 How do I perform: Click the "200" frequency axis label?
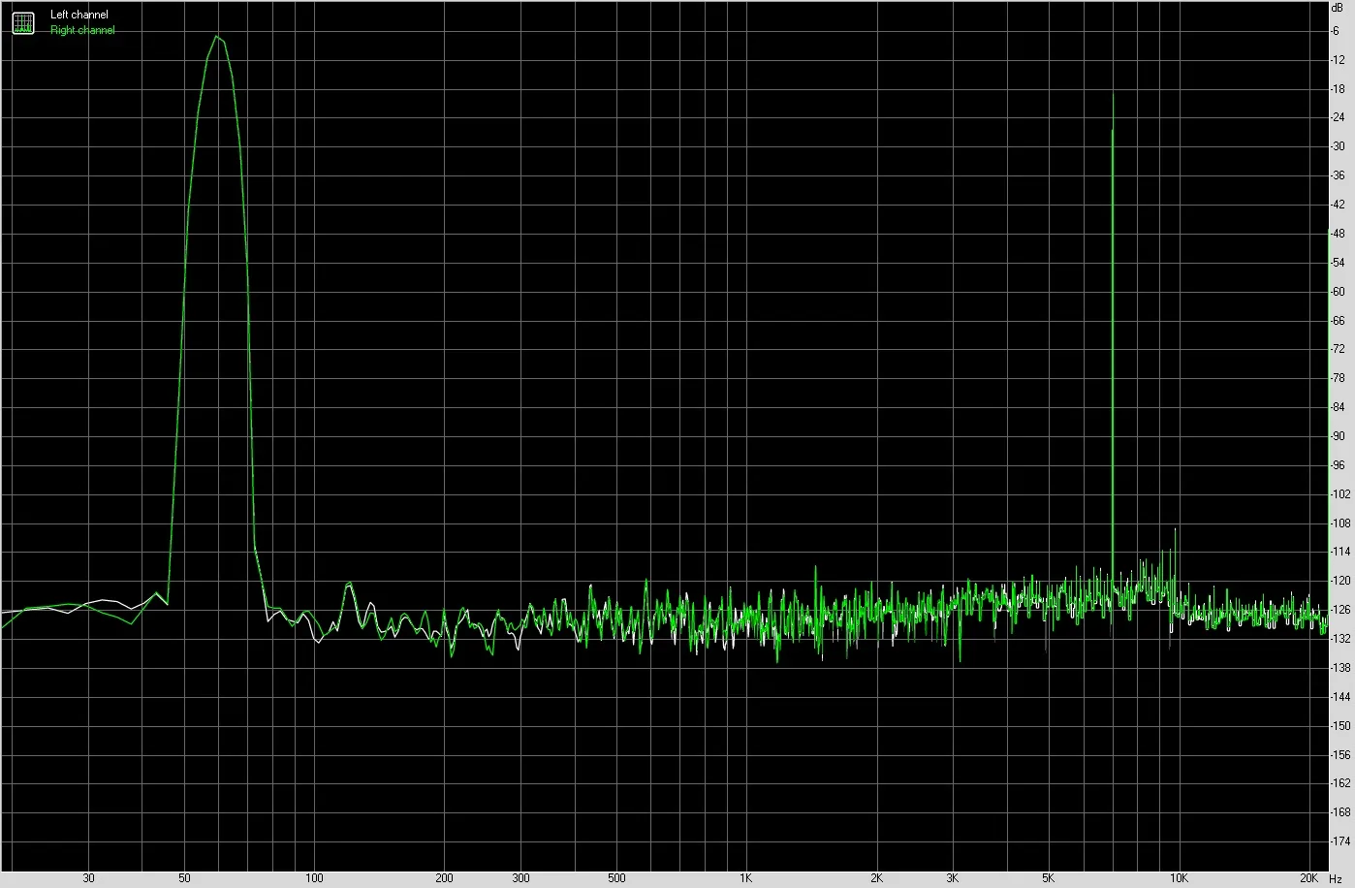pyautogui.click(x=444, y=878)
